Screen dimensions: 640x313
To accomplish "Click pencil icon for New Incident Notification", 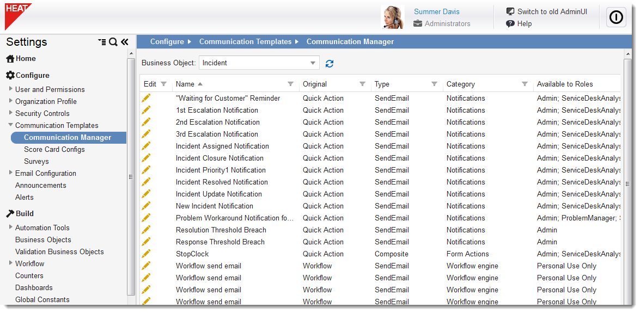I will [x=146, y=206].
